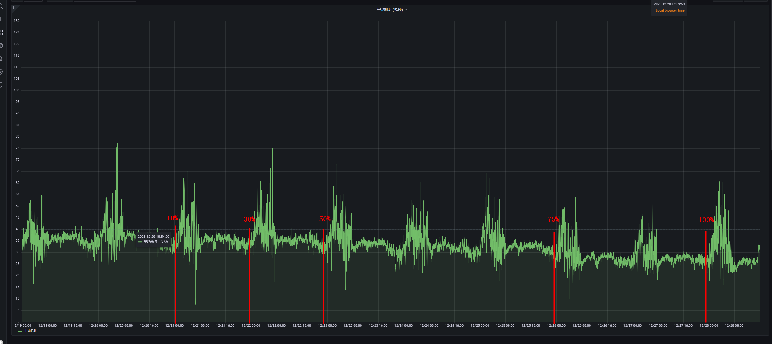Screen dimensions: 772x344
Task: Open the 平均耗时(毫秒) panel title menu
Action: 390,10
